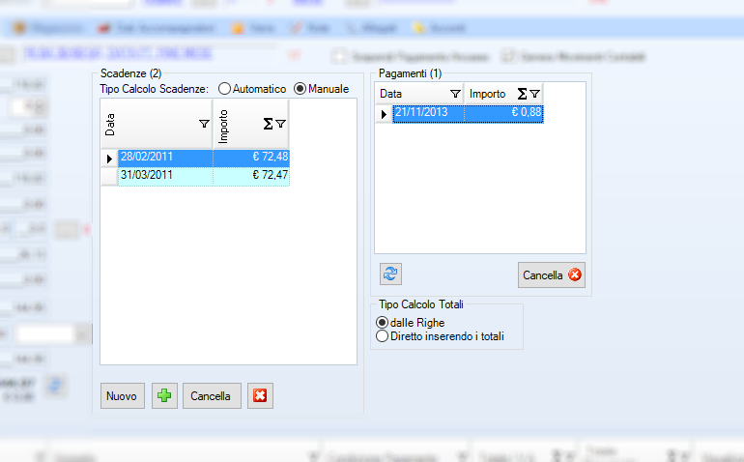Choose Diretto inserendo i totali option
This screenshot has width=744, height=462.
pos(383,336)
